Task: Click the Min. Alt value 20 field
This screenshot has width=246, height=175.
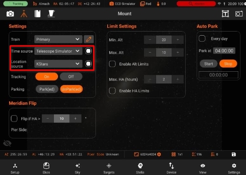Action: [164, 40]
